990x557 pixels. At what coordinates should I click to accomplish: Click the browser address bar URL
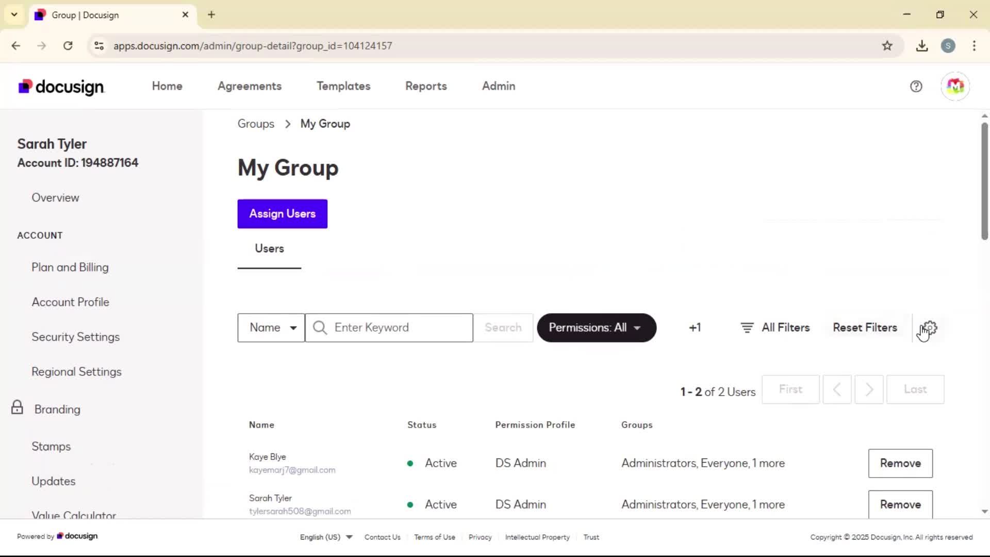253,46
